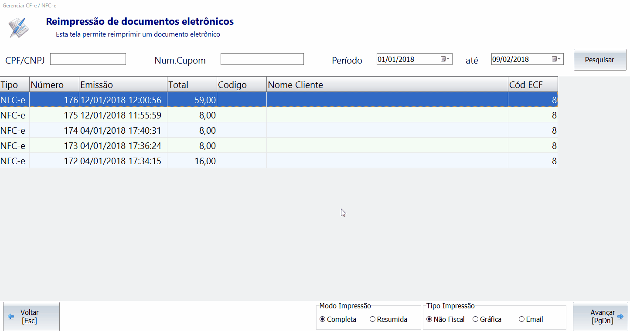Sort by the Número column header
630x331 pixels.
54,84
